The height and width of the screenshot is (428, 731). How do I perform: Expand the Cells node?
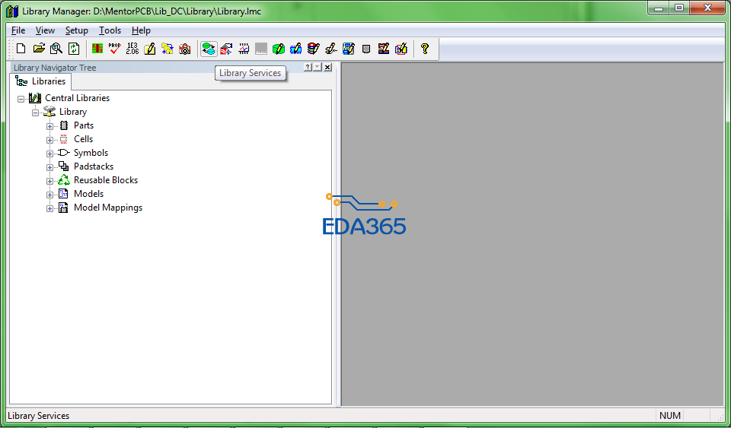click(50, 140)
